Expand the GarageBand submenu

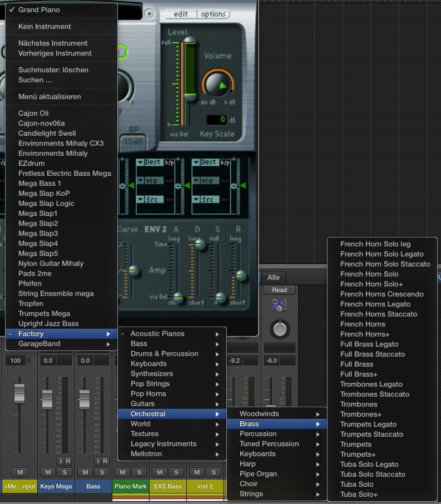(x=61, y=344)
